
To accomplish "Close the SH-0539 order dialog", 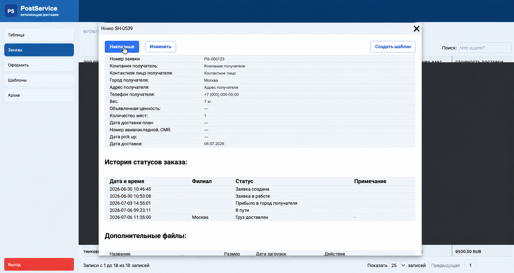I will 416,28.
